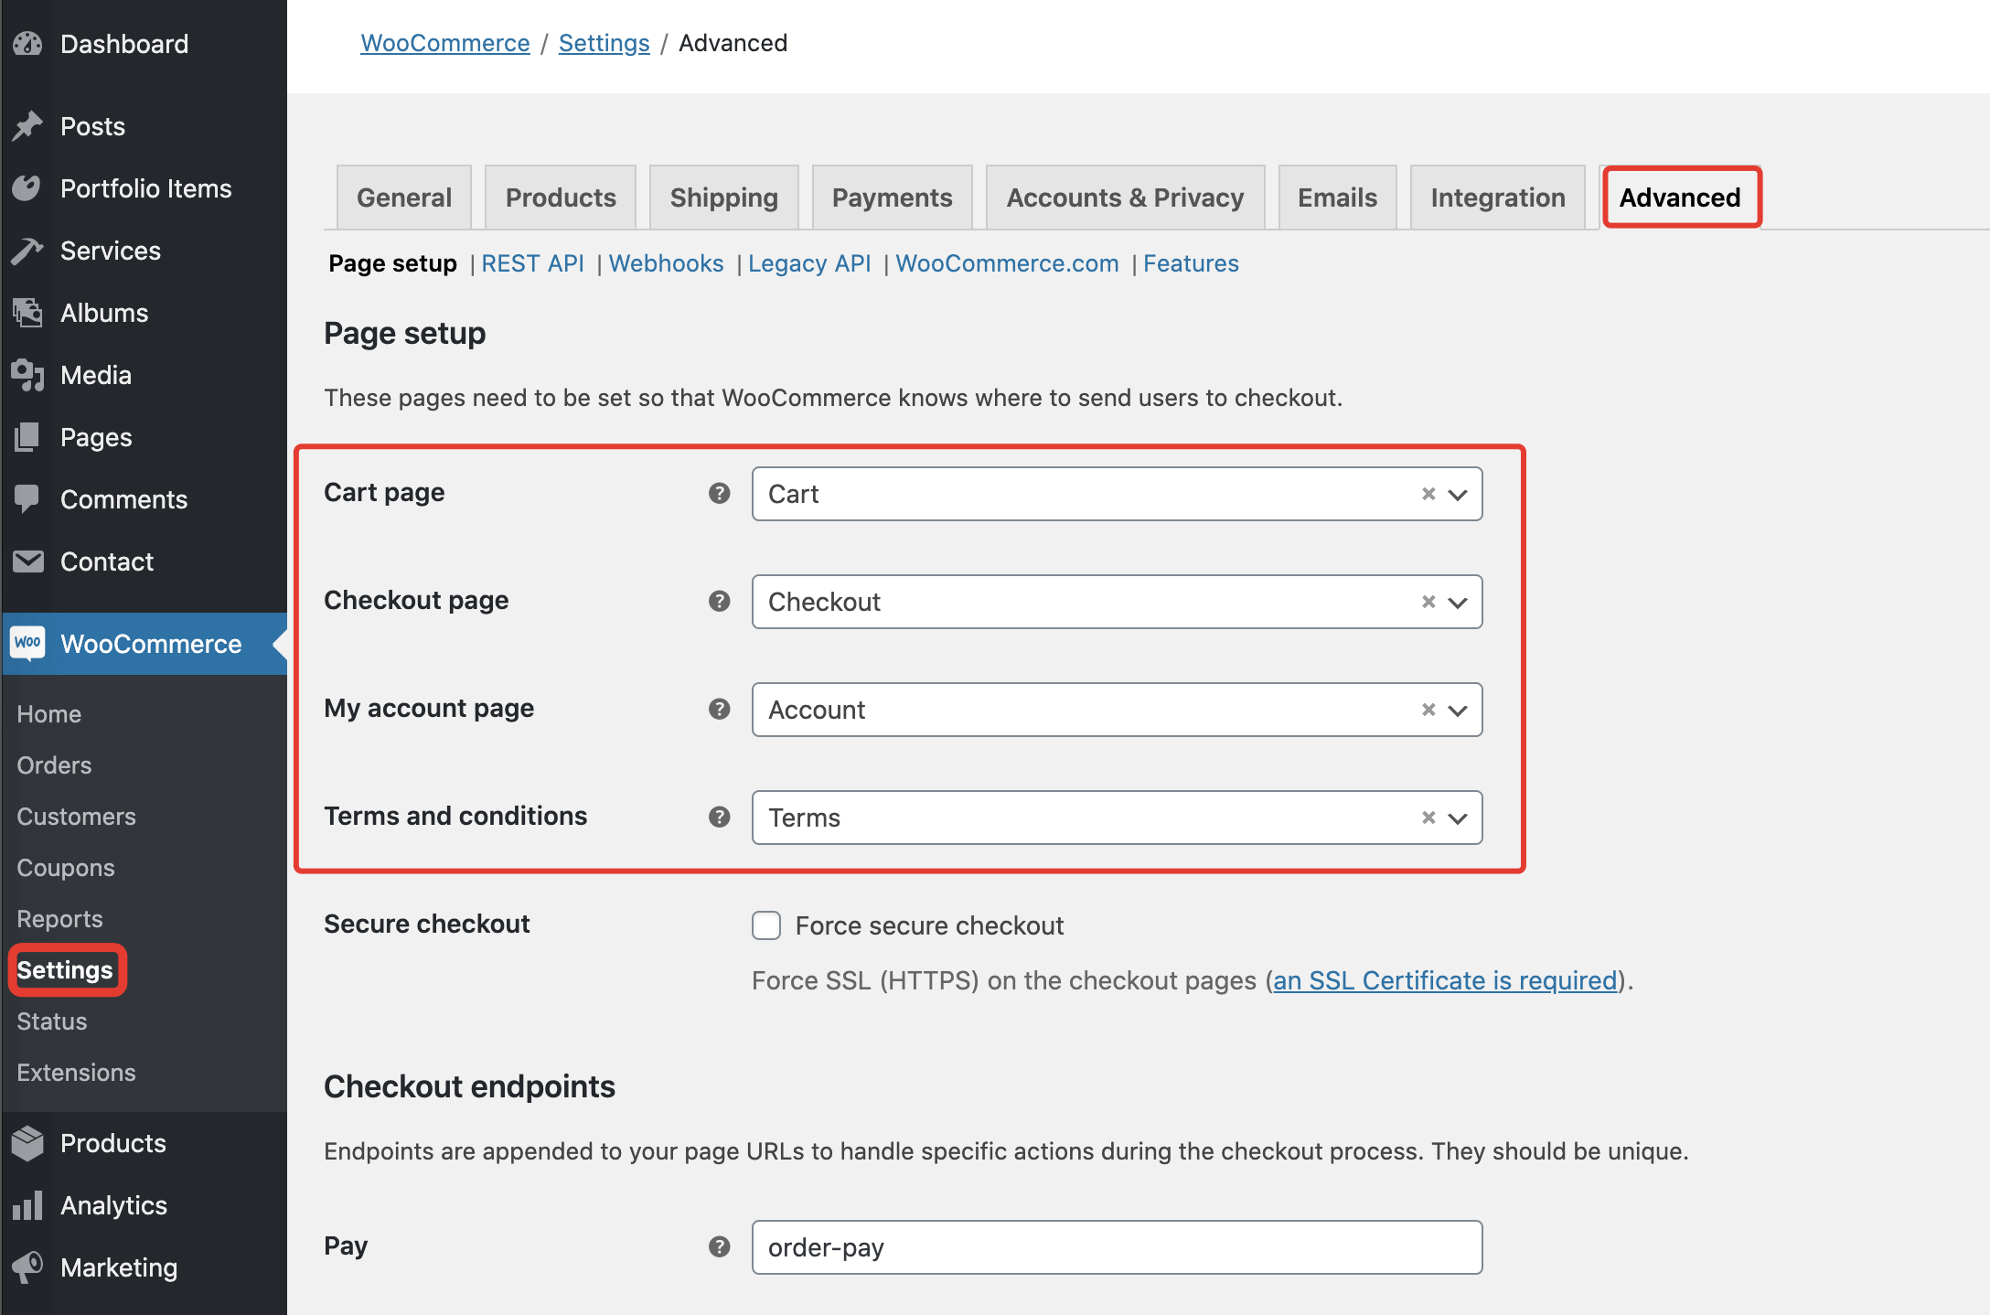The height and width of the screenshot is (1315, 1990).
Task: Clear the Terms selection using the x
Action: point(1428,818)
